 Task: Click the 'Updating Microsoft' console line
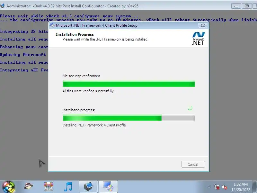[x=23, y=55]
